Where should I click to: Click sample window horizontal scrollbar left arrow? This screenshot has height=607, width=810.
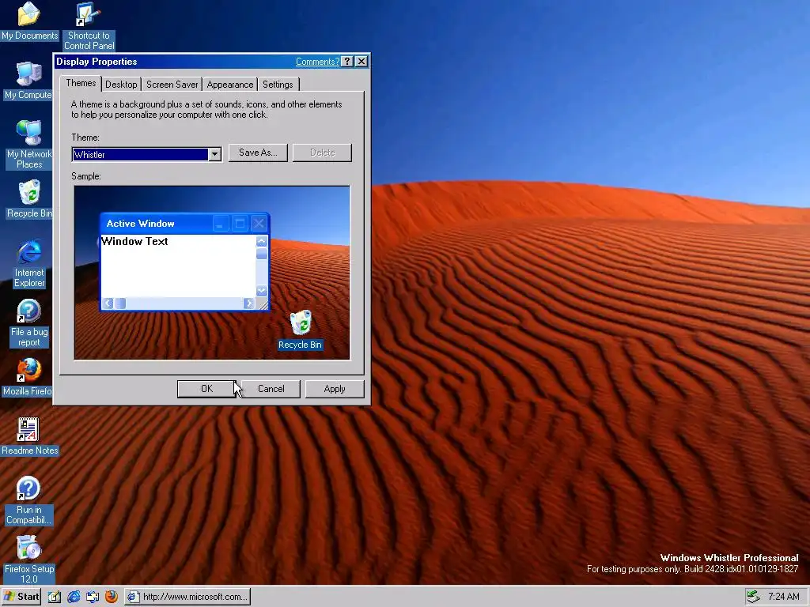[108, 303]
